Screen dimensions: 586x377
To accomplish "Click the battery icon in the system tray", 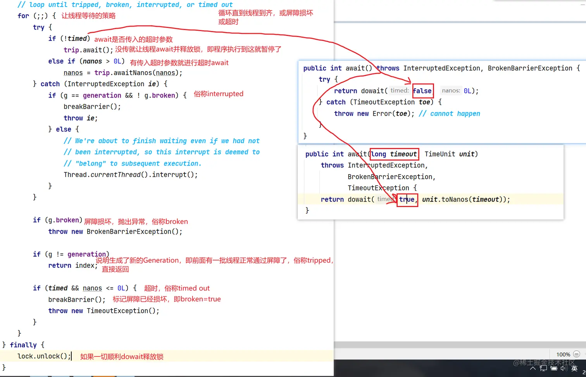I will click(553, 368).
